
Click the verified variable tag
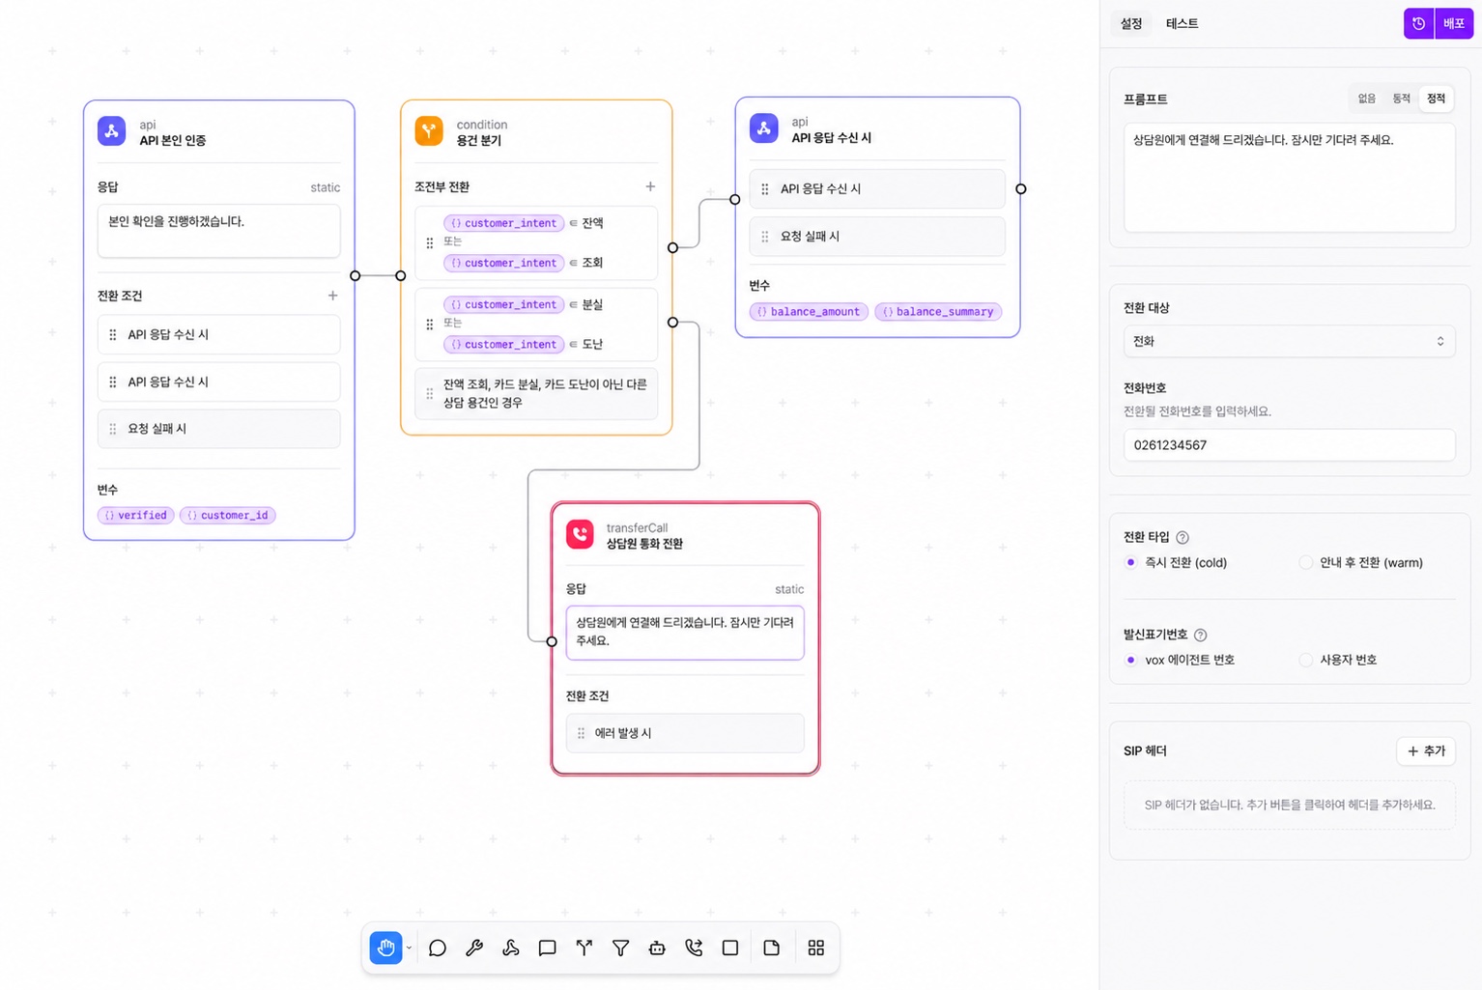(136, 515)
